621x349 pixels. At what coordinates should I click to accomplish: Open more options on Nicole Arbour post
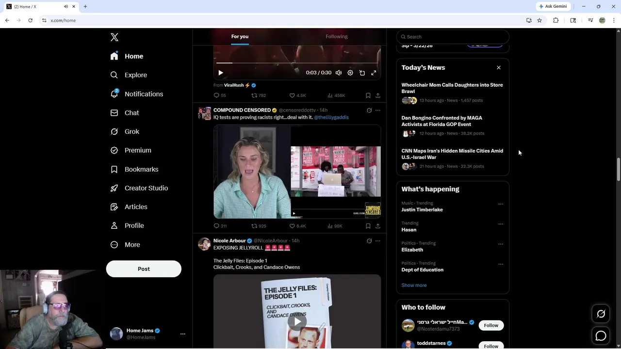378,241
